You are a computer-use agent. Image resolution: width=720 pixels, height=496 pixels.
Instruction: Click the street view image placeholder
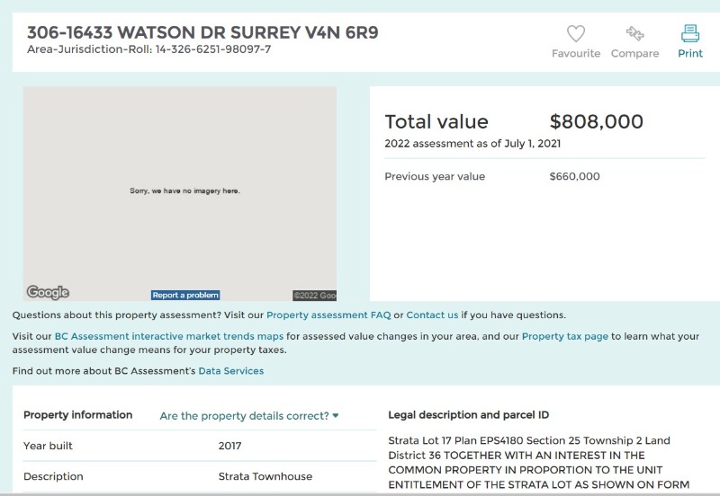point(179,193)
